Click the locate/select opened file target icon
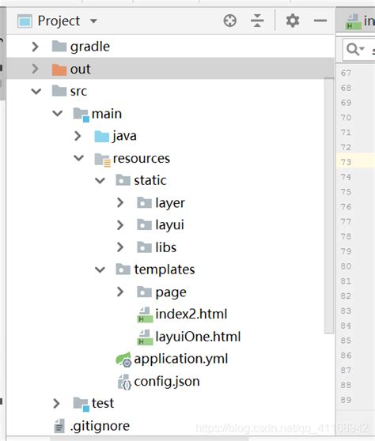This screenshot has height=441, width=375. [230, 21]
